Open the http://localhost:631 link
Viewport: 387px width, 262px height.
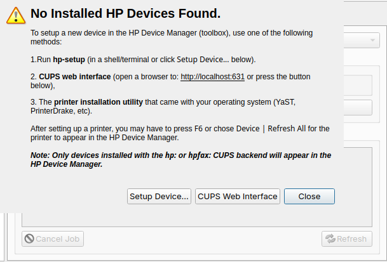click(x=213, y=77)
